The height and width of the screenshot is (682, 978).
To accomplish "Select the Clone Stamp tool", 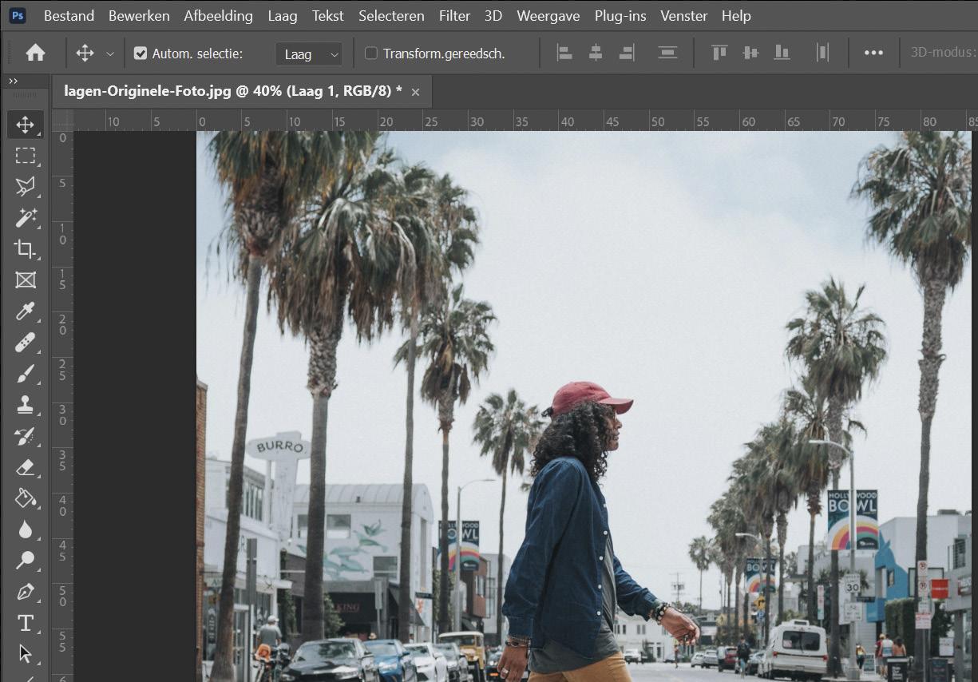I will [x=26, y=405].
